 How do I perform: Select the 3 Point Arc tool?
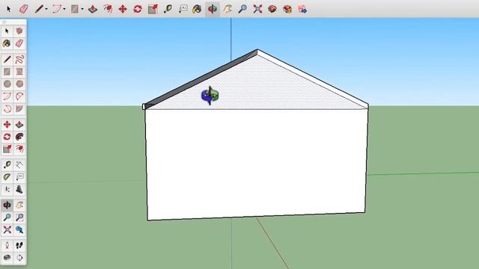[7, 108]
